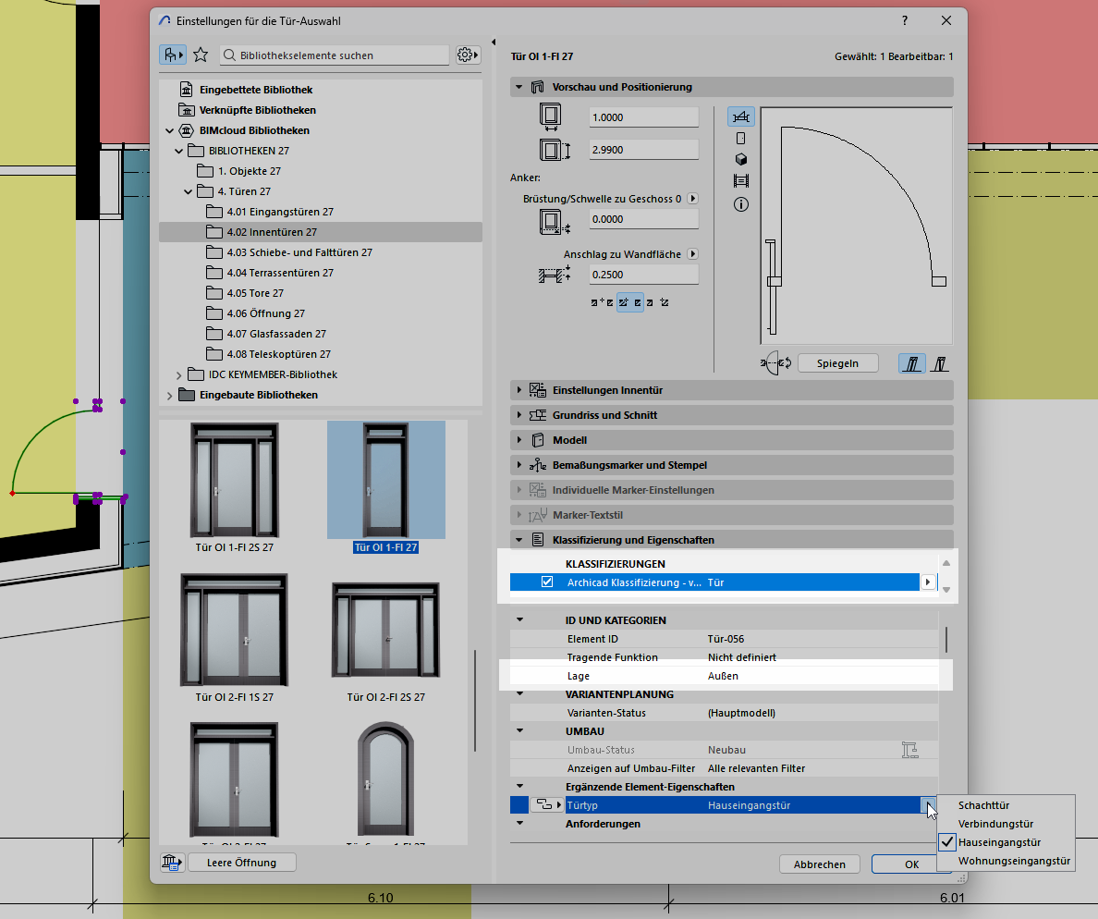Click the help question mark icon
The width and height of the screenshot is (1098, 919).
pos(904,20)
